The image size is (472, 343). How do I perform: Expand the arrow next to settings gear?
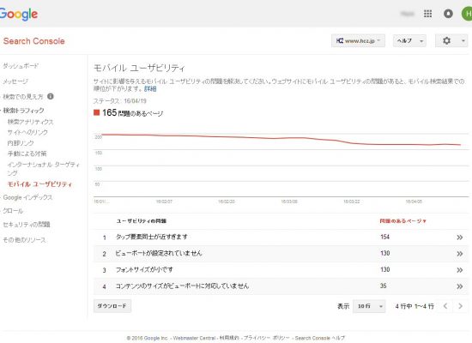[x=463, y=40]
